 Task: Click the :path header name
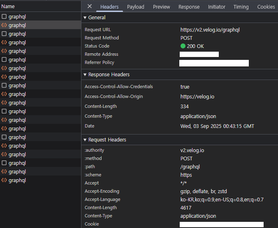pos(90,166)
